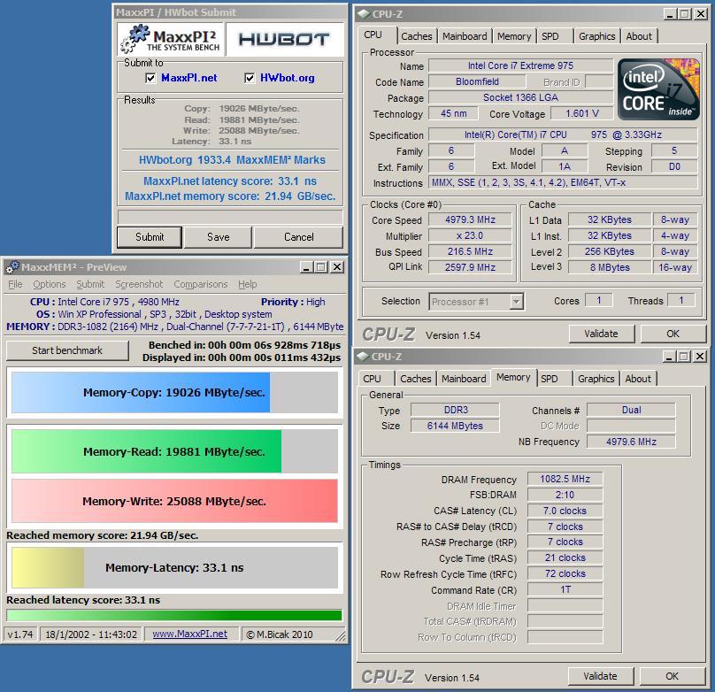Open the Help menu in MaxxMEM²

point(248,284)
